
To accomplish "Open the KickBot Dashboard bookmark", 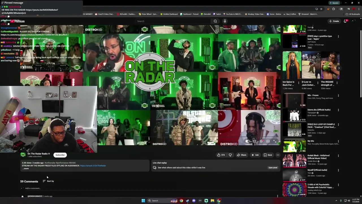I will [x=169, y=14].
